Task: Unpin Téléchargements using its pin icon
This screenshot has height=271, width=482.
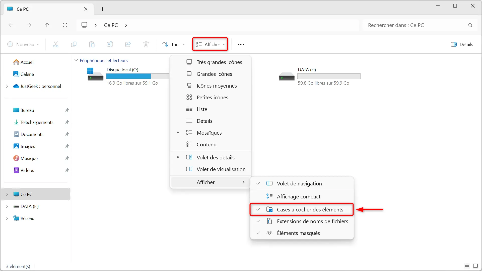Action: click(67, 122)
